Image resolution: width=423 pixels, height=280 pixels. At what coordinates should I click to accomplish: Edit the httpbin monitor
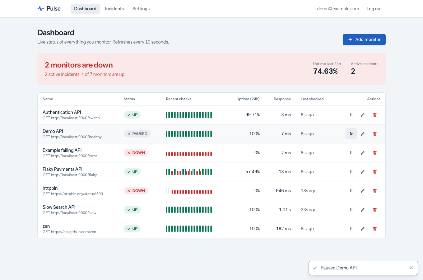pyautogui.click(x=363, y=191)
